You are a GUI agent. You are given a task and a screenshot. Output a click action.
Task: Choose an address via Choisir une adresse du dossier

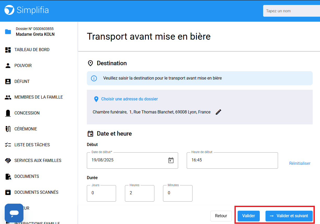(129, 99)
